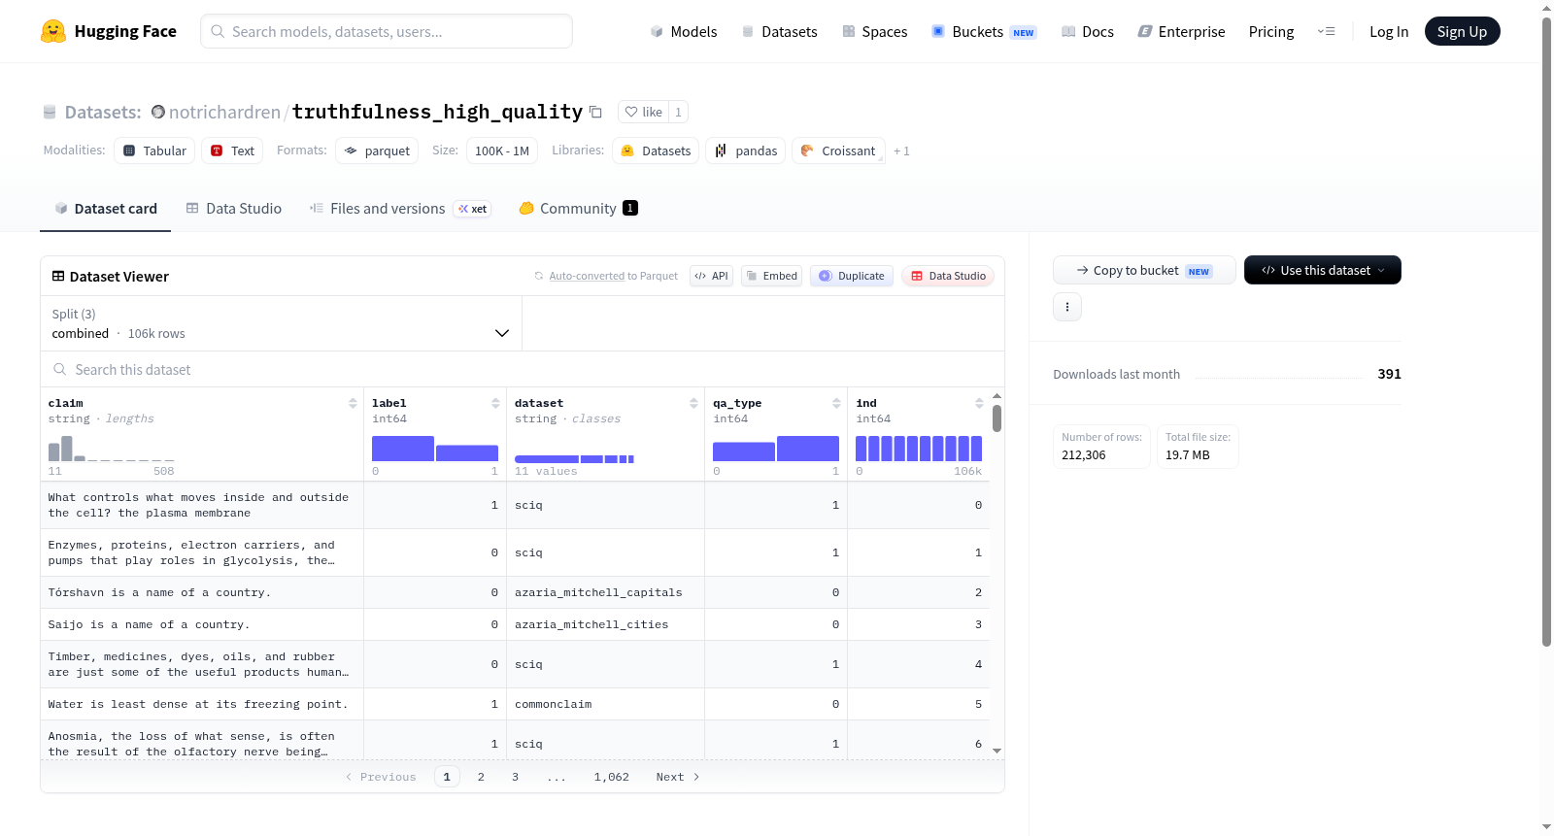This screenshot has width=1554, height=836.
Task: Select the Text modality tag
Action: coord(232,150)
